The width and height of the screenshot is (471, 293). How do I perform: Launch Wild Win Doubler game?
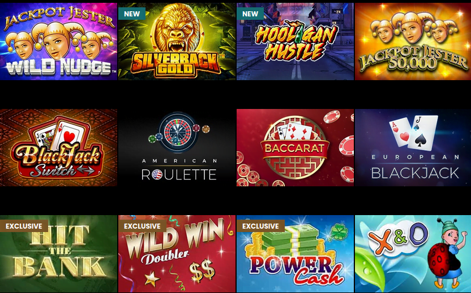coord(177,253)
